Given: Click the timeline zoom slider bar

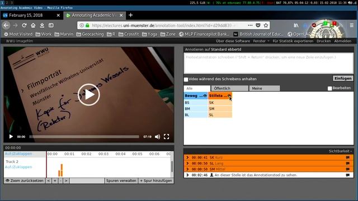Looking at the screenshot, I should [87, 181].
